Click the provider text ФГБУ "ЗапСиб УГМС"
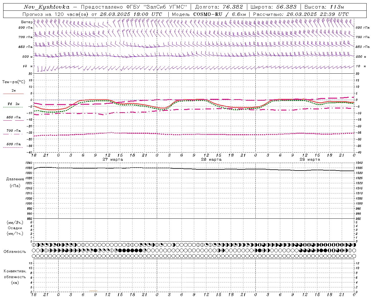 coord(157,7)
